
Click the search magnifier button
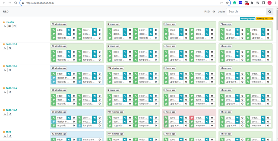tap(270, 12)
